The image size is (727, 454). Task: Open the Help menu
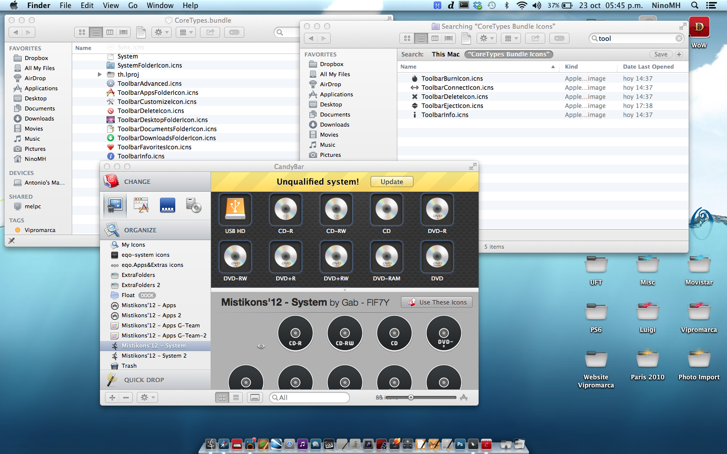(190, 6)
